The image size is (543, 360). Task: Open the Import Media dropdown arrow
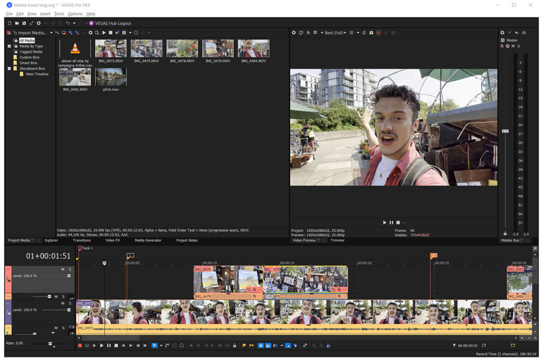pyautogui.click(x=51, y=32)
